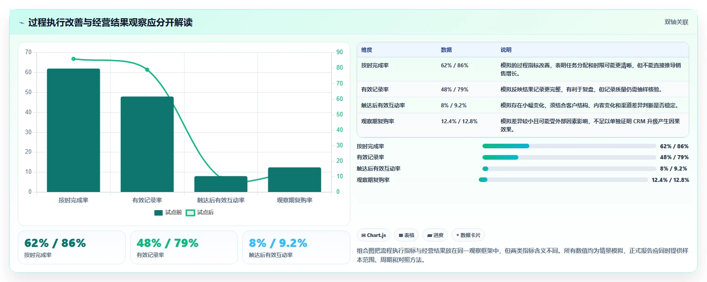Click the 说明 column header
The width and height of the screenshot is (707, 282).
click(506, 50)
